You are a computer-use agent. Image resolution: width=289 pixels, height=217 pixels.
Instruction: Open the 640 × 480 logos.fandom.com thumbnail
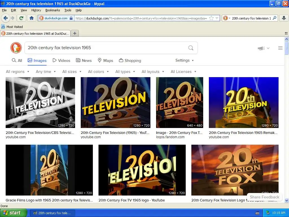[x=179, y=102]
